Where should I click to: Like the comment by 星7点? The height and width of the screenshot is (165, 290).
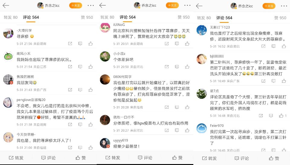[x=281, y=116]
